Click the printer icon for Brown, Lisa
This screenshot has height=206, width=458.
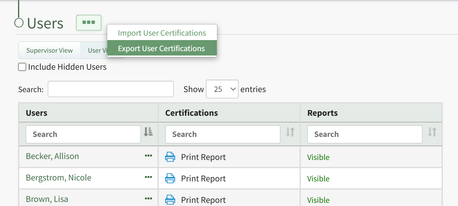tap(170, 200)
